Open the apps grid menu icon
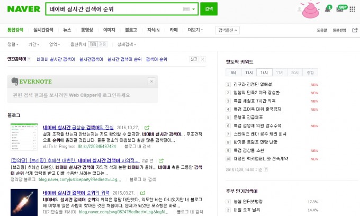Image resolution: width=360 pixels, height=216 pixels. (x=353, y=9)
